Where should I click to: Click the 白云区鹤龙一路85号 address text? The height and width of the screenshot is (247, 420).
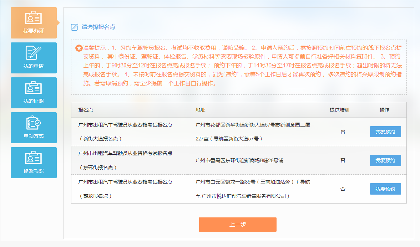[x=253, y=189]
